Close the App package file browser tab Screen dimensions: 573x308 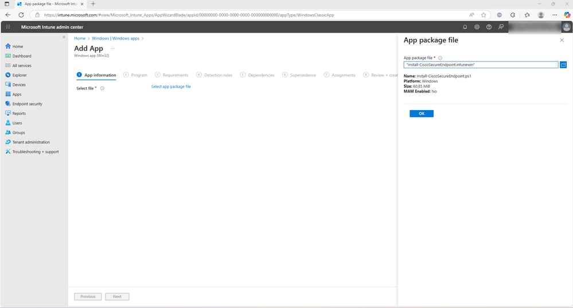tap(82, 4)
